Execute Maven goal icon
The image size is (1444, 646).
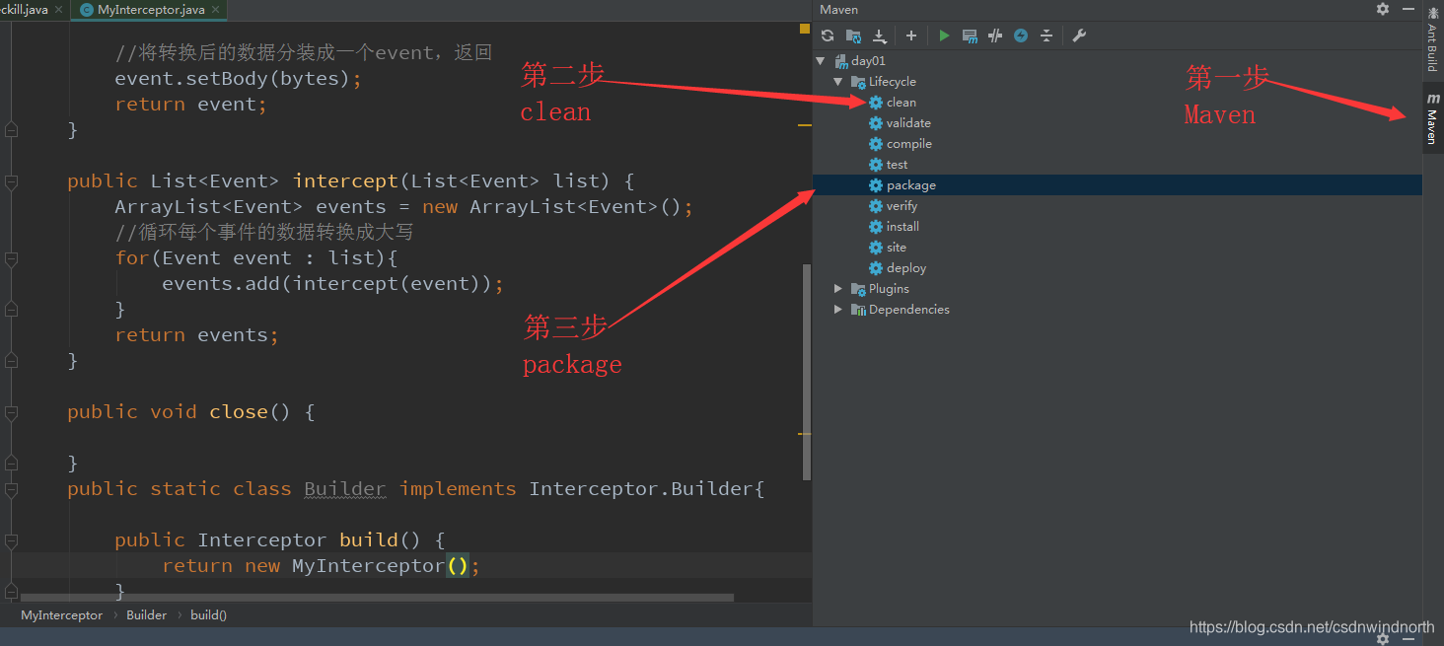tap(970, 36)
